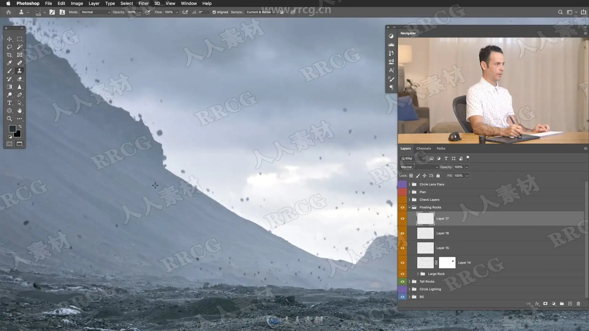Expand the Circle Lens Flare group

tap(409, 184)
